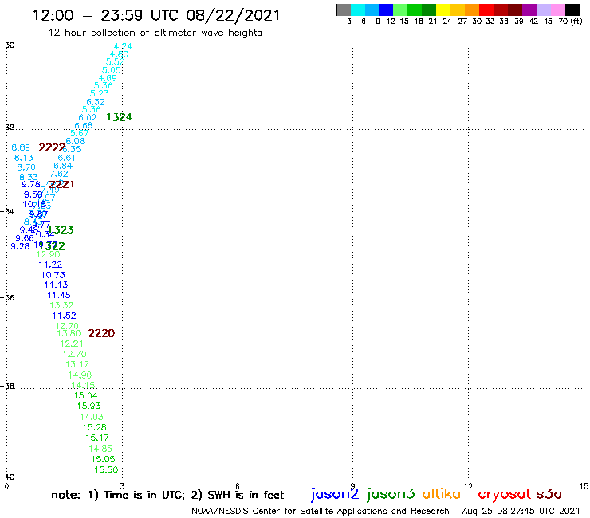Select the wave height value 8.70
590x518 pixels.
coord(26,167)
